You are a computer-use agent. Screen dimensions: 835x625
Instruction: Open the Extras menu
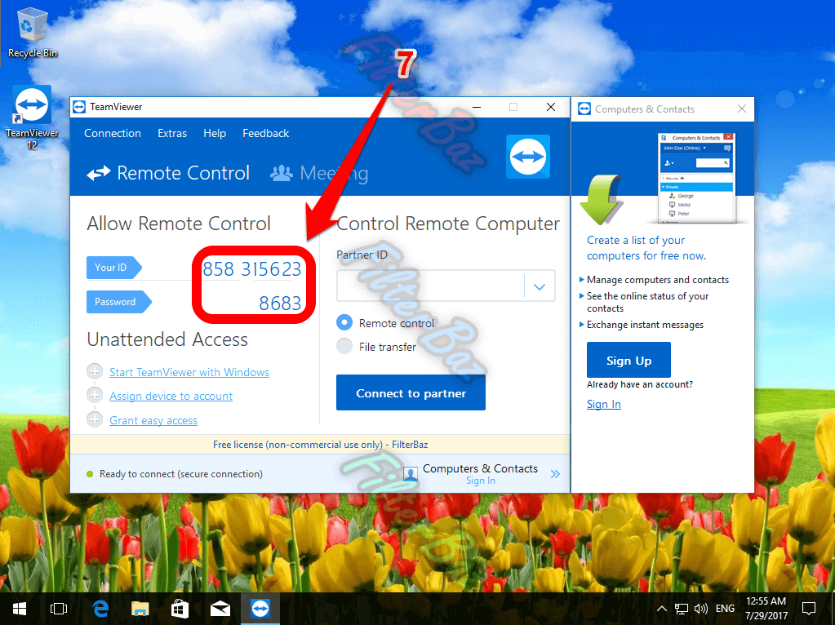coord(171,133)
